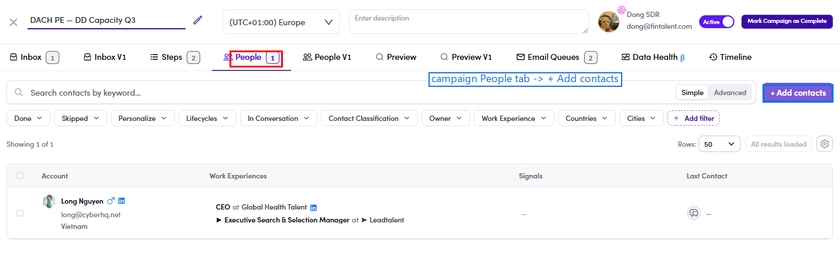Viewport: 840px width, 270px height.
Task: Close the campaign editor with the X icon
Action: coord(14,22)
